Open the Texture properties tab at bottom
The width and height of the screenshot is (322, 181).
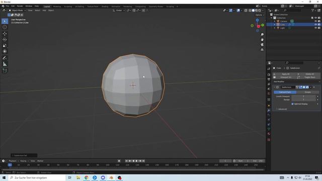tap(269, 140)
